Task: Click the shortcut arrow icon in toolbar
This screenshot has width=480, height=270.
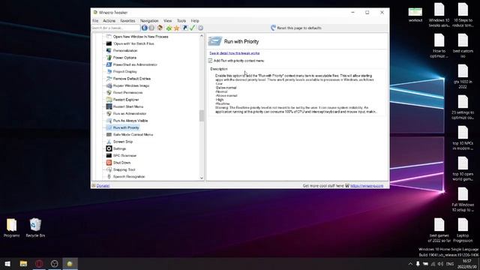Action: pos(184,28)
